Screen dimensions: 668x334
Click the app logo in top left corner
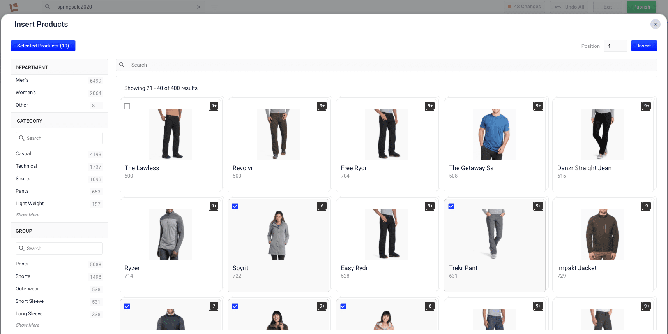pyautogui.click(x=14, y=7)
